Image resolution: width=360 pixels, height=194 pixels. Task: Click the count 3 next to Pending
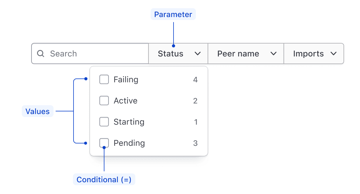196,143
